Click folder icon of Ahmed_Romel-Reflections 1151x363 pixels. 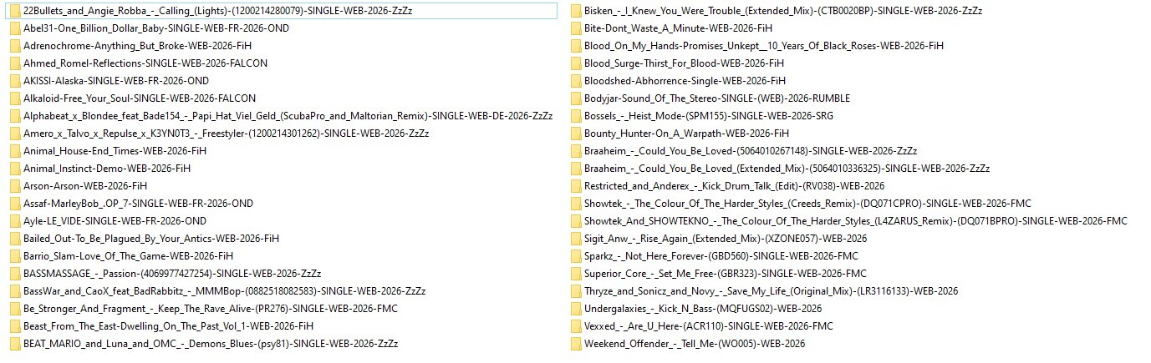point(14,63)
